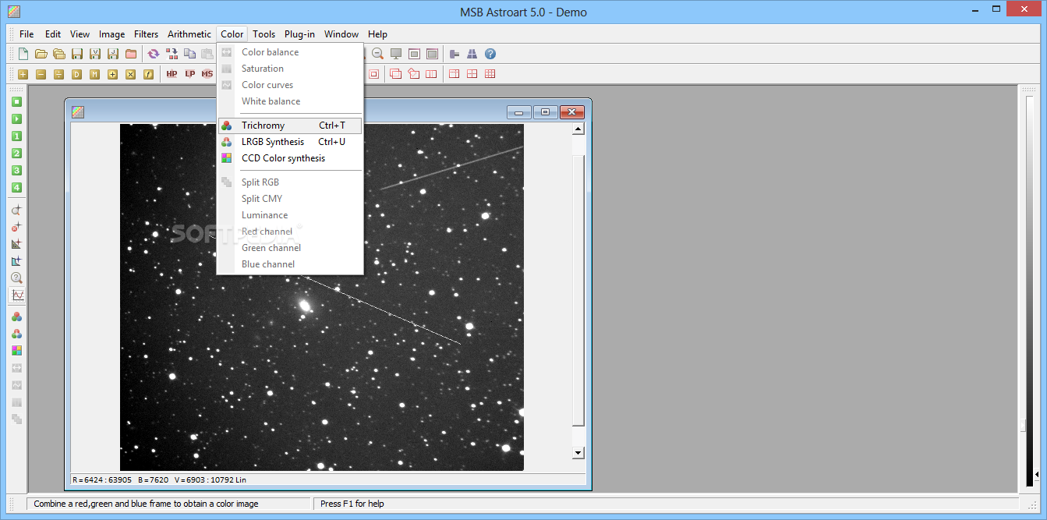The image size is (1047, 520).
Task: Click the gold f function icon
Action: click(149, 74)
